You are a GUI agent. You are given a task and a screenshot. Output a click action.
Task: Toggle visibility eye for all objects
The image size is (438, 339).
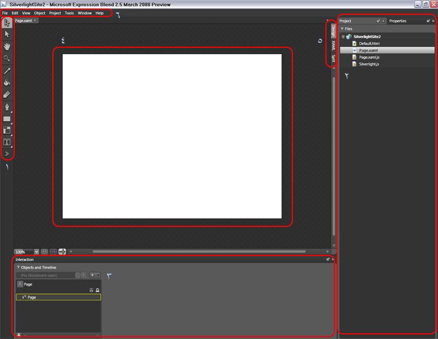point(92,291)
